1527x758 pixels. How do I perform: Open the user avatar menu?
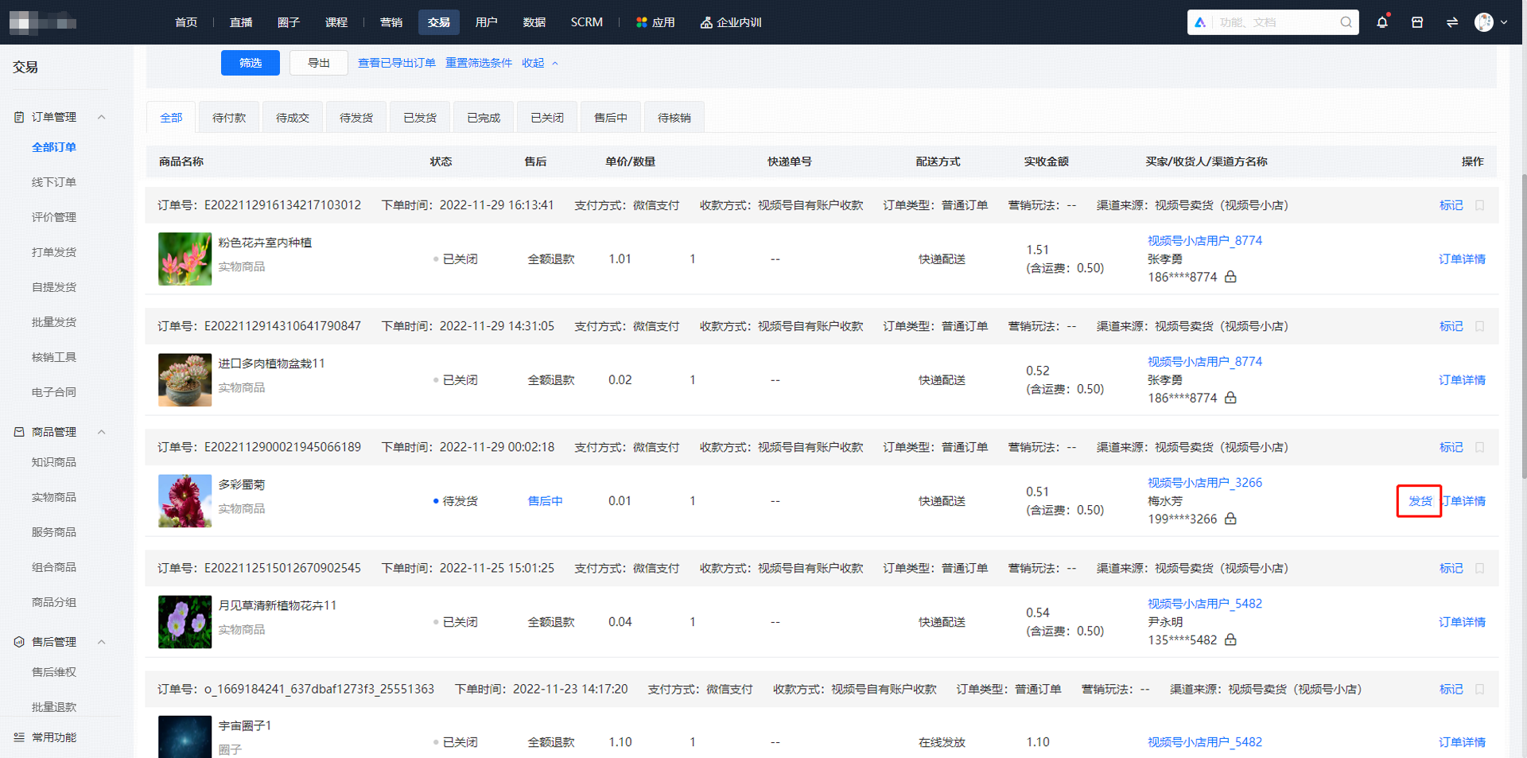[1484, 22]
